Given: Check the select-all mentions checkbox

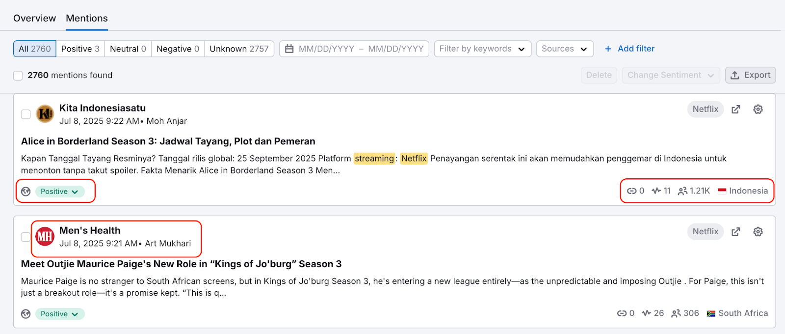Looking at the screenshot, I should (18, 75).
